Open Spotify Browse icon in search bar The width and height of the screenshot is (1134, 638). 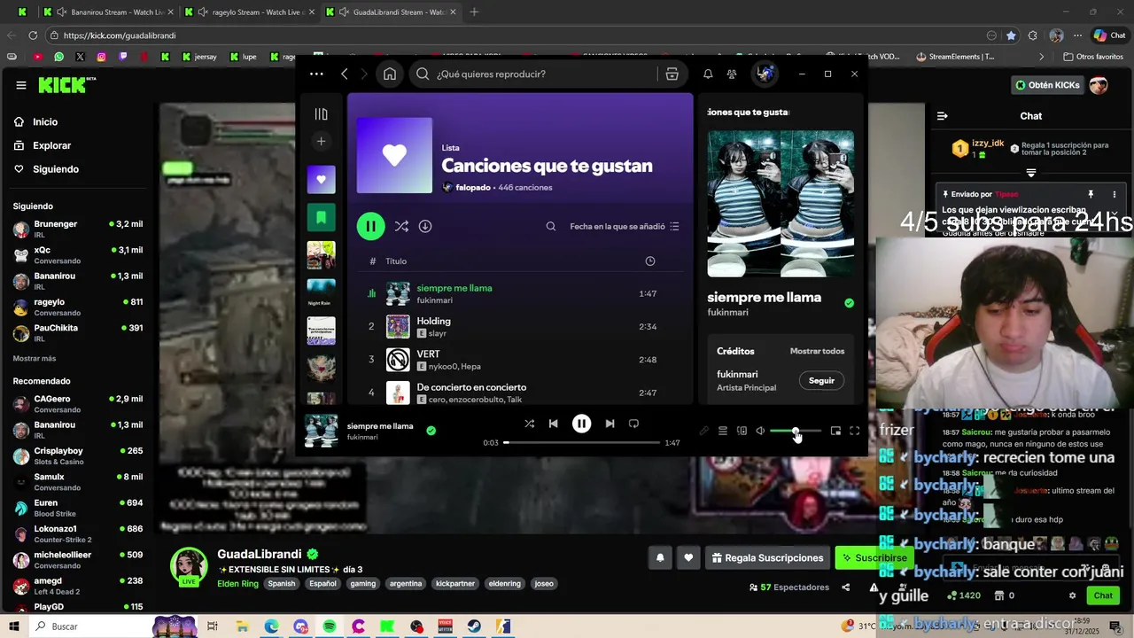[672, 74]
